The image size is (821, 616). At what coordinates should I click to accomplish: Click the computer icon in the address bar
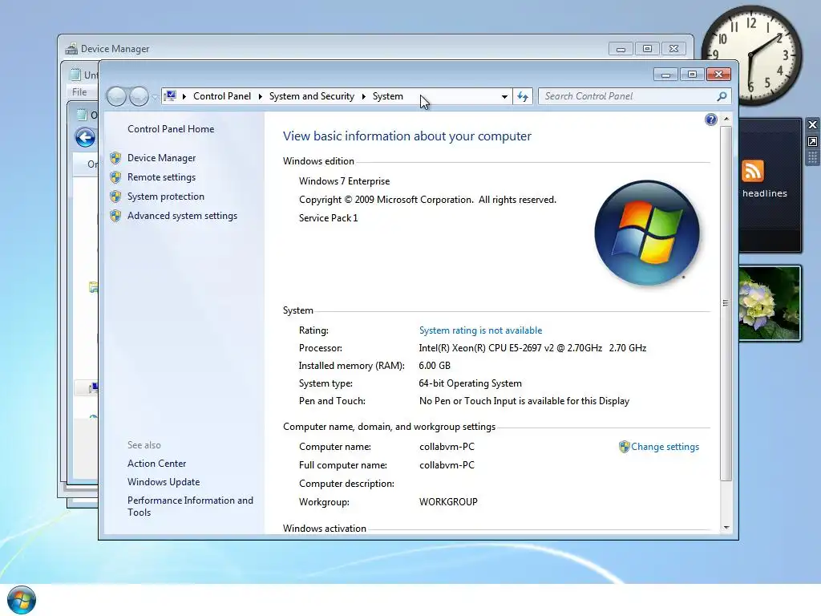pos(170,96)
